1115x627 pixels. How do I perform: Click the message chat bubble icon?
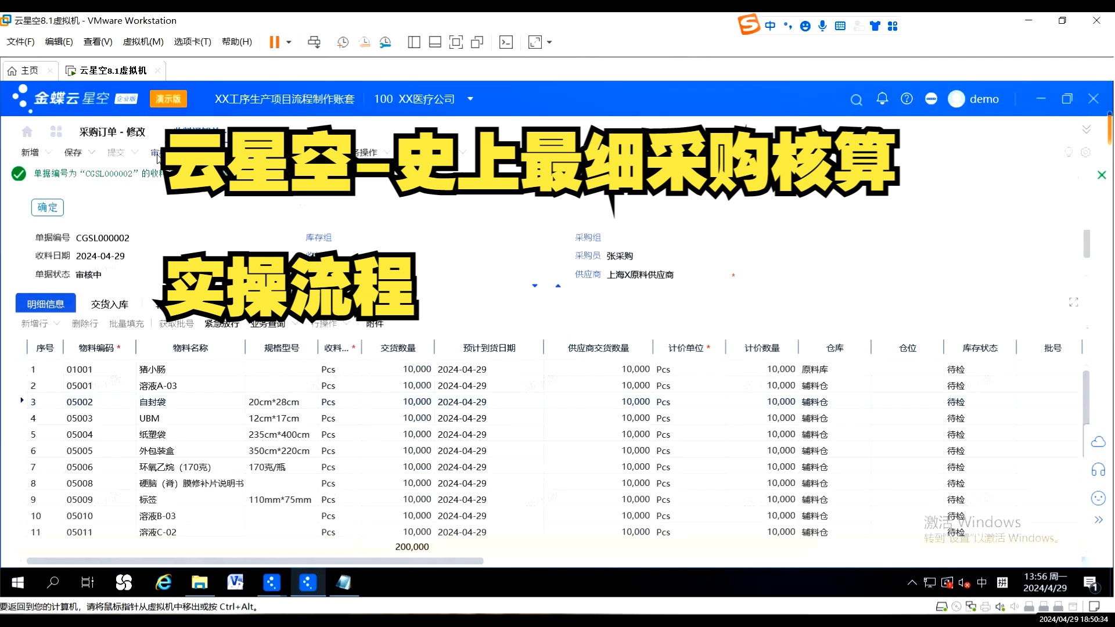pyautogui.click(x=931, y=99)
